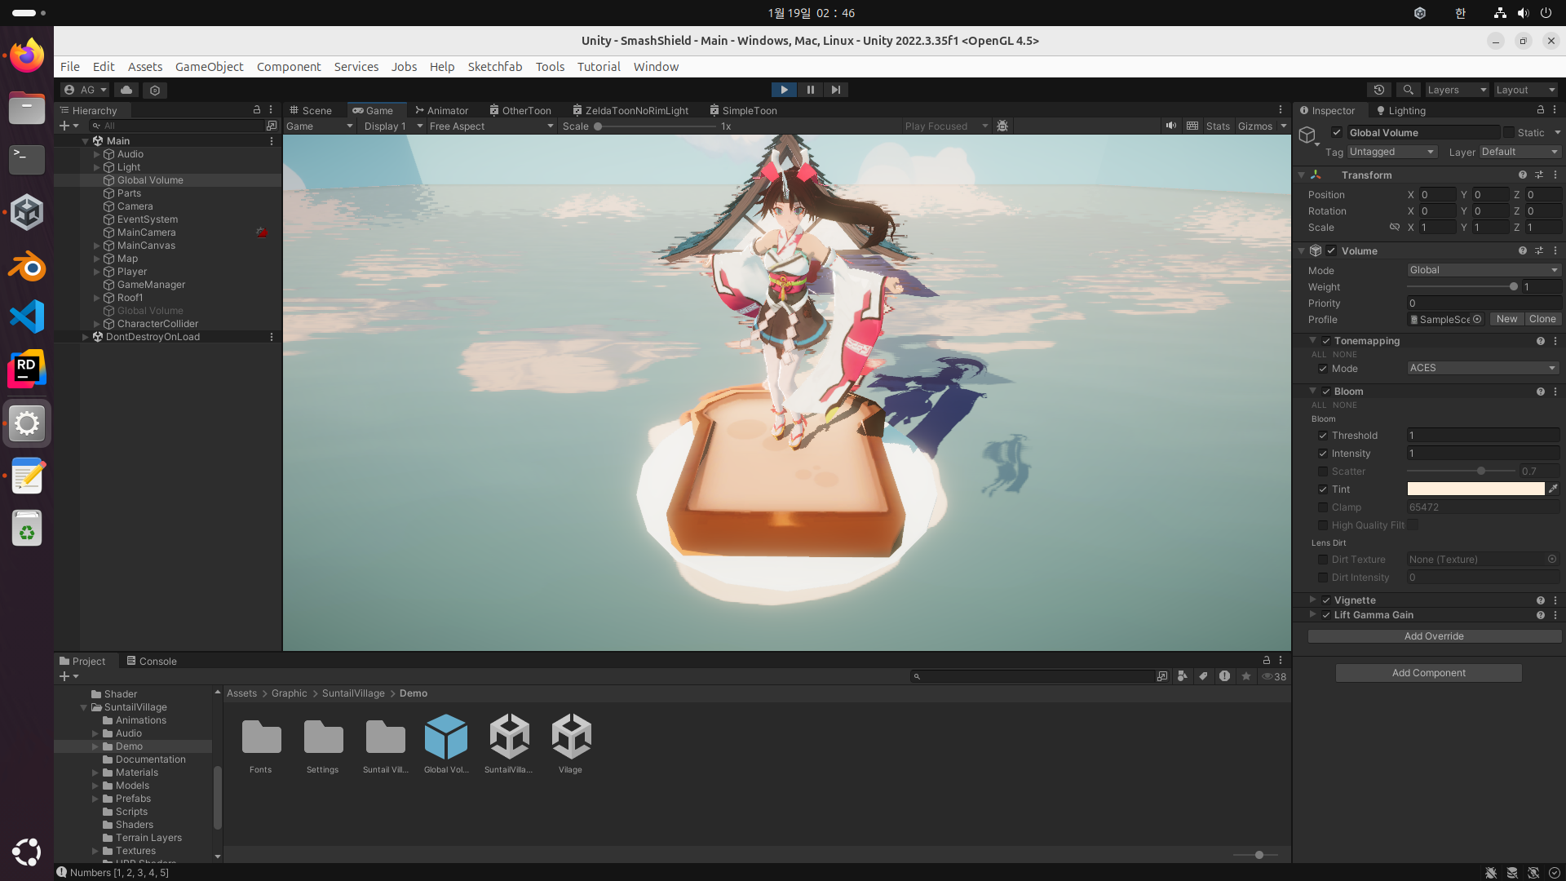Screen dimensions: 1566x881
Task: Open the Layer Default dropdown
Action: click(x=1520, y=152)
